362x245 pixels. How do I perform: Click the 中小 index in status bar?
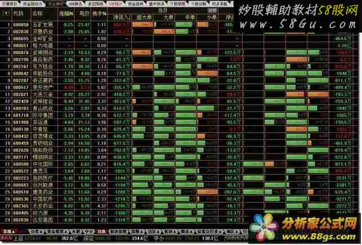pyautogui.click(x=158, y=238)
